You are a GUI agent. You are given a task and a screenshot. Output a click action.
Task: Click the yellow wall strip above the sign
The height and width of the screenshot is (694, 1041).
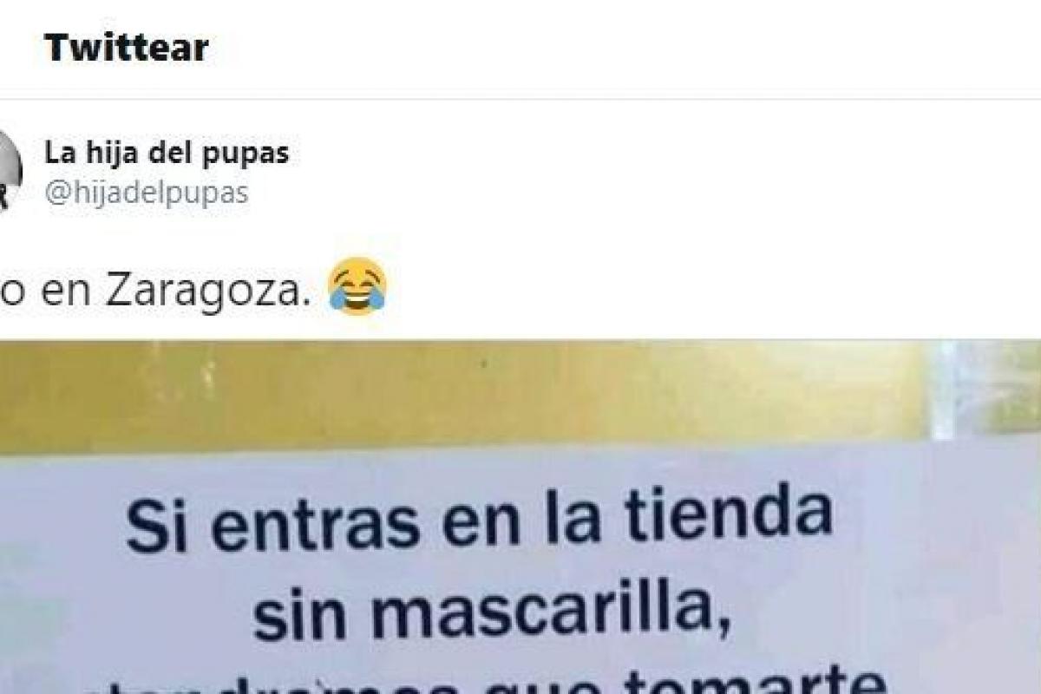coord(460,395)
